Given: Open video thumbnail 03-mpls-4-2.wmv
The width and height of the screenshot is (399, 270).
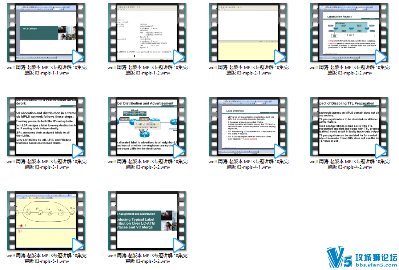Looking at the screenshot, I should (x=349, y=127).
